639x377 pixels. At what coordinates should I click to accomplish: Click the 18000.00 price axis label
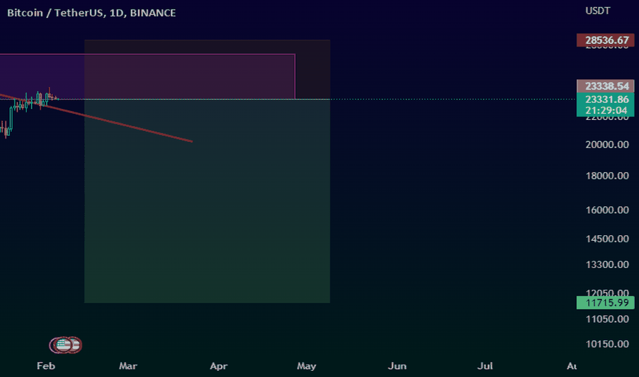607,175
